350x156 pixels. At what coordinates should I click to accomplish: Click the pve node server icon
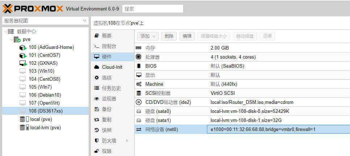coord(17,39)
